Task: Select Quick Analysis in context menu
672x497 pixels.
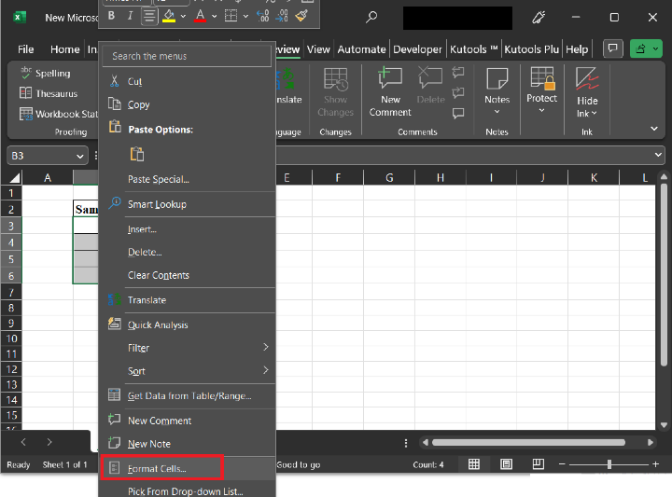Action: coord(187,324)
